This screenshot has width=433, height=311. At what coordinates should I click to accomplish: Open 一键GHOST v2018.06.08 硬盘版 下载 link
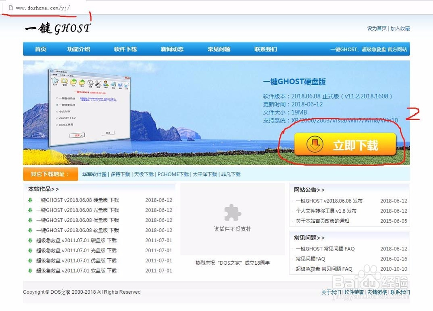point(78,200)
